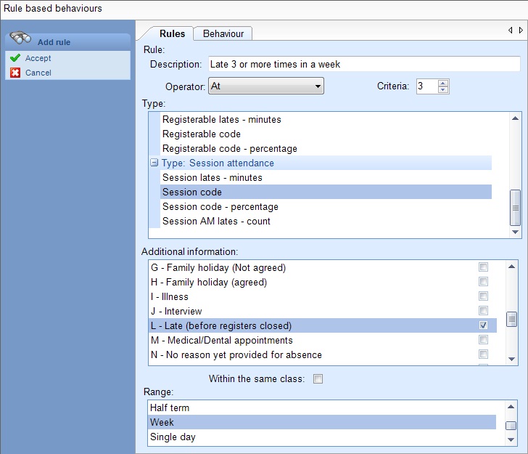Select the Week range

click(321, 422)
